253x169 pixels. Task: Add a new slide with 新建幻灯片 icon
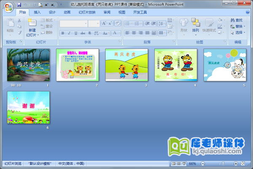pos(32,23)
